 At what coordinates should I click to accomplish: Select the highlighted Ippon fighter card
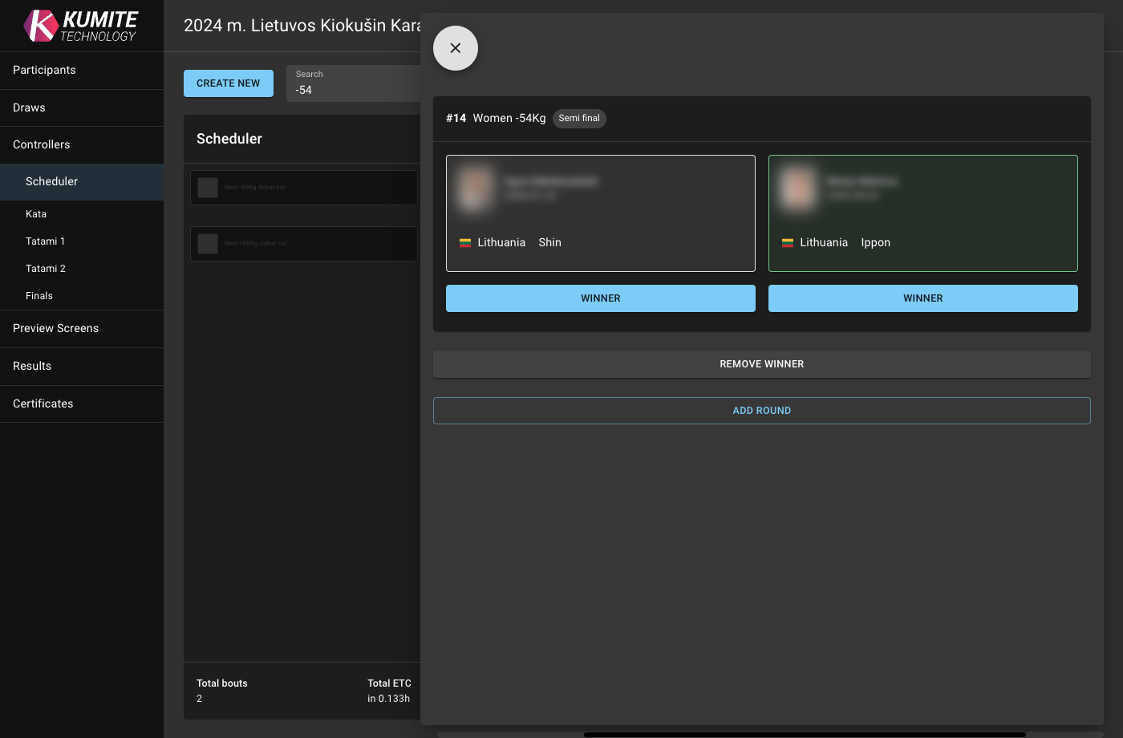point(923,213)
